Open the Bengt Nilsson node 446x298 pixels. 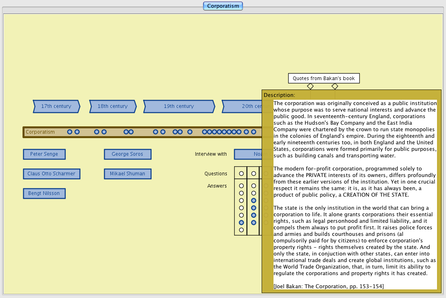click(x=44, y=193)
